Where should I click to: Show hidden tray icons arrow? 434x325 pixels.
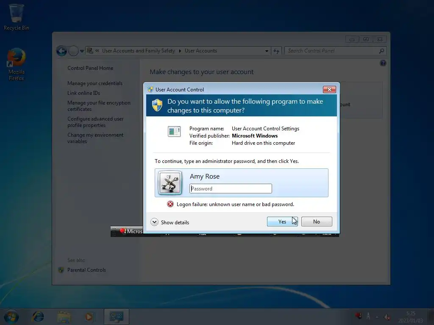click(377, 317)
